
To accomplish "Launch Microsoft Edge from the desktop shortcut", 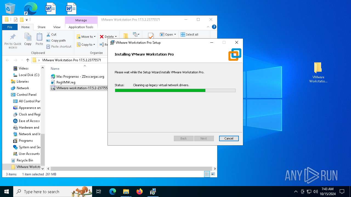I will coord(30,8).
